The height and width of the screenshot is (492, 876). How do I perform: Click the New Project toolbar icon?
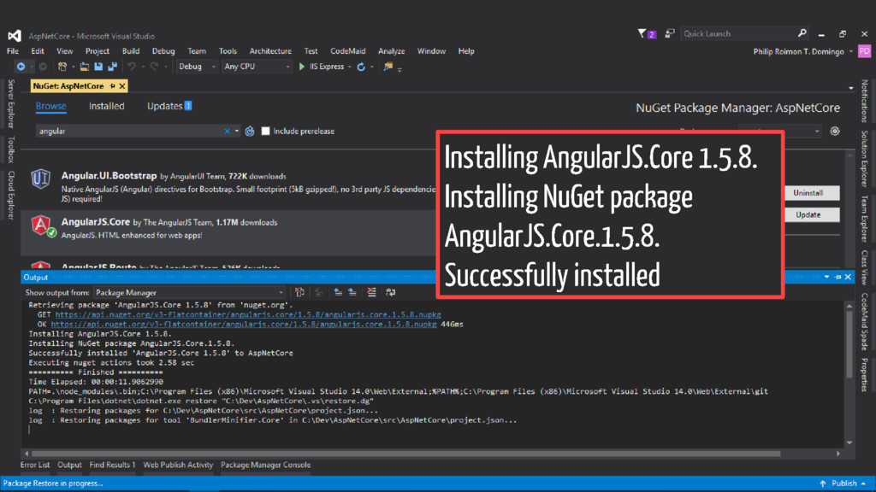62,67
